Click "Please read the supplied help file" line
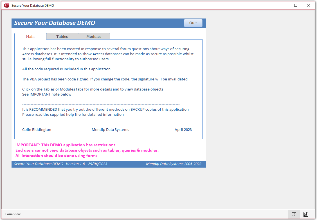The height and width of the screenshot is (220, 317). pos(73,114)
